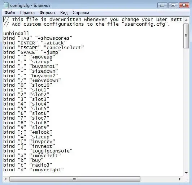
Task: Minimize the Блокнот window
Action: tap(162, 5)
